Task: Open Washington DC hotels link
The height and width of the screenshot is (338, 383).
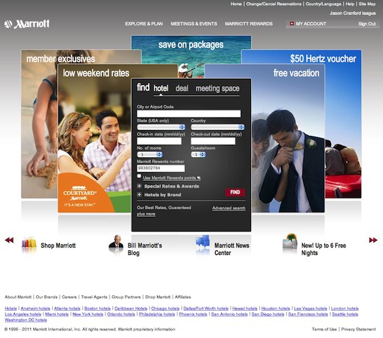Action: [x=26, y=320]
